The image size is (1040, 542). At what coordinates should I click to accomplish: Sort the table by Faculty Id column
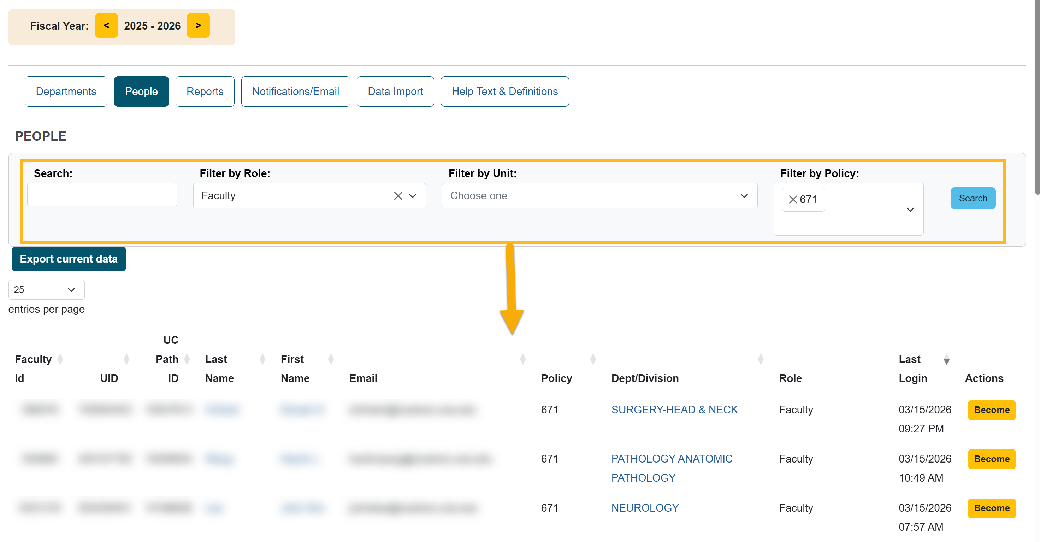[60, 359]
